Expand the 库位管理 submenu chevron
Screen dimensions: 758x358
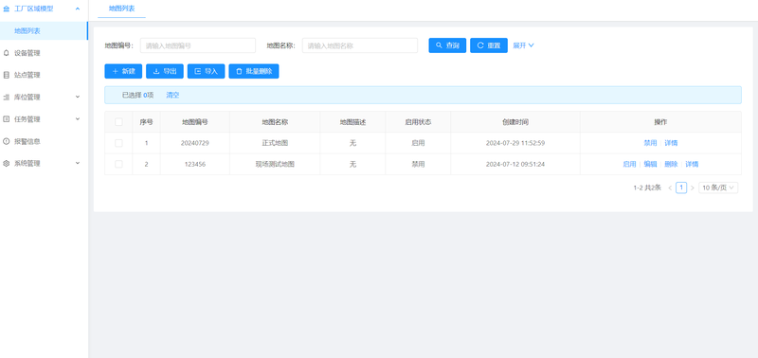78,98
